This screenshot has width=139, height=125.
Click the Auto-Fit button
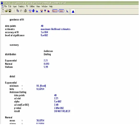point(55,11)
